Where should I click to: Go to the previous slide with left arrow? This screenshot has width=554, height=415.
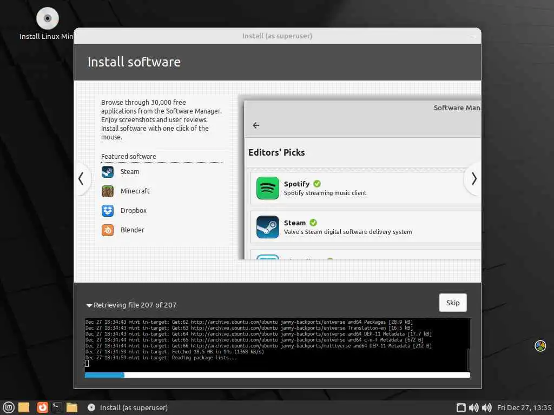pos(81,178)
